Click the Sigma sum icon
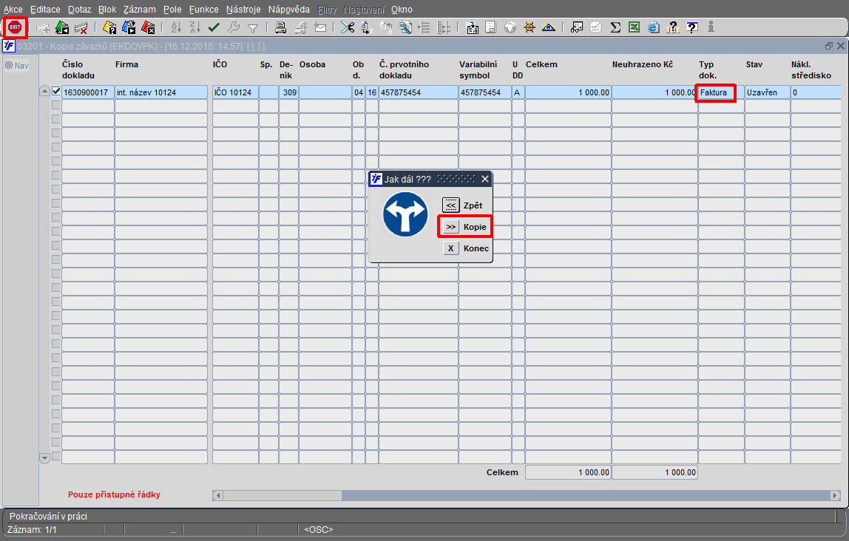 (615, 27)
